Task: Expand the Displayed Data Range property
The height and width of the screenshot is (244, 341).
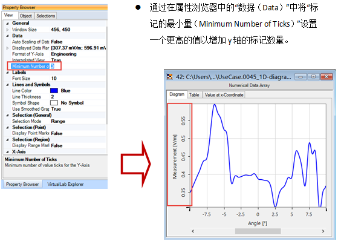Action: tap(7, 48)
